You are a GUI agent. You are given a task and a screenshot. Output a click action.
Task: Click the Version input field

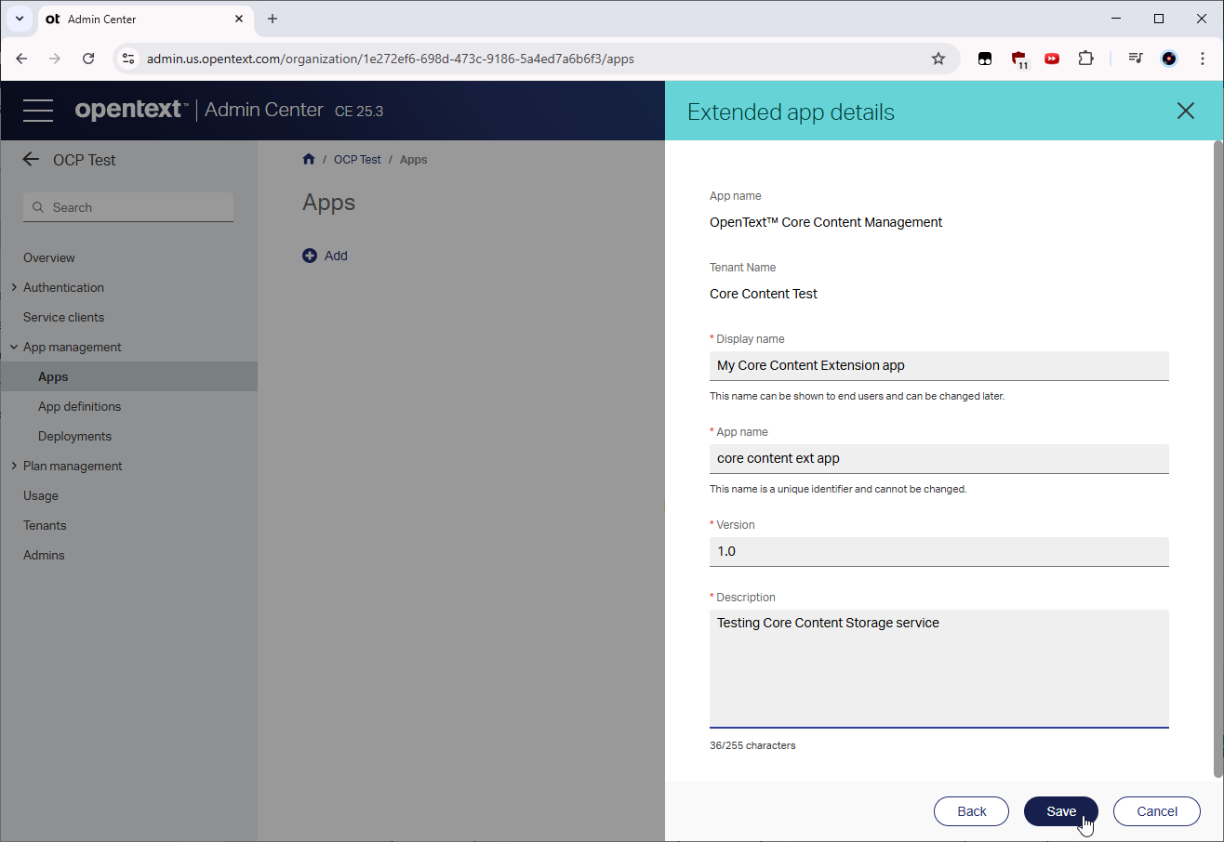[x=938, y=551]
